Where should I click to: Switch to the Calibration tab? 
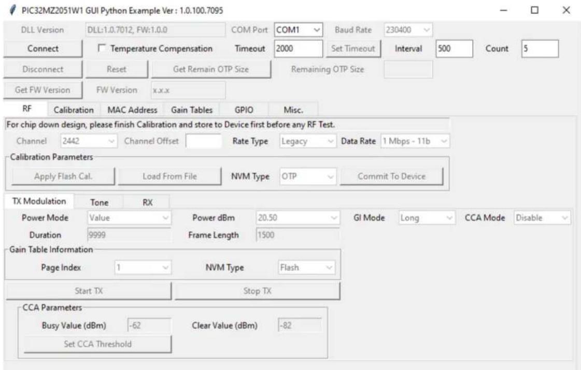tap(74, 110)
